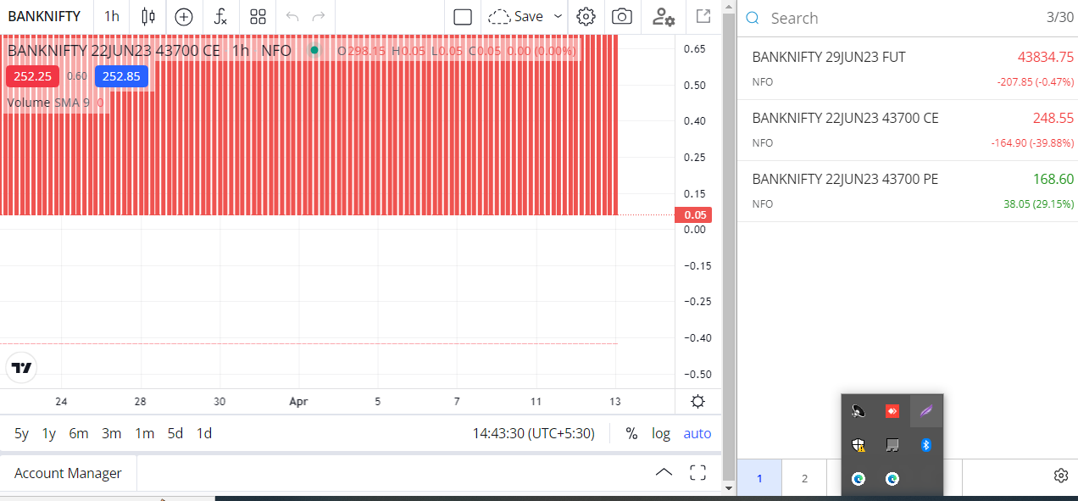This screenshot has width=1078, height=501.
Task: Toggle percentage scale with % button
Action: [x=631, y=433]
